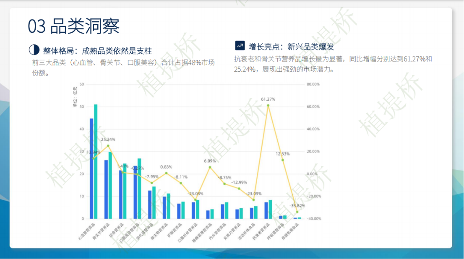Click the heading '成熟品类依然是支柱'
Viewport: 464px width, 259px height.
click(117, 51)
